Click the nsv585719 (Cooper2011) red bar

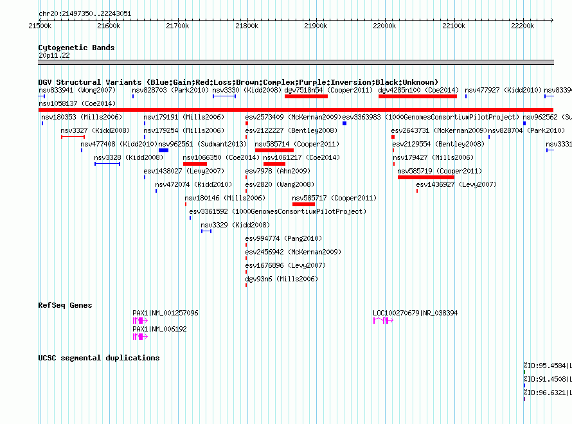426,177
